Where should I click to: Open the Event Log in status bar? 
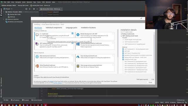pyautogui.click(x=181, y=100)
